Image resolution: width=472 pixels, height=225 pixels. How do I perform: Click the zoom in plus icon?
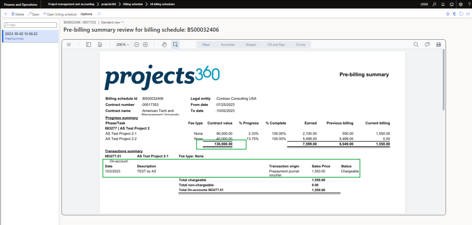coord(145,44)
